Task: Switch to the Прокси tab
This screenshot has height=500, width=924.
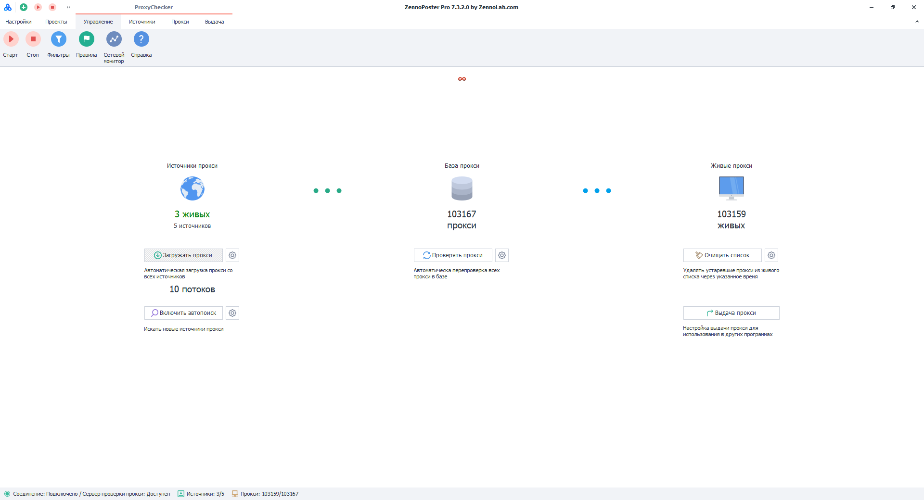Action: [180, 22]
